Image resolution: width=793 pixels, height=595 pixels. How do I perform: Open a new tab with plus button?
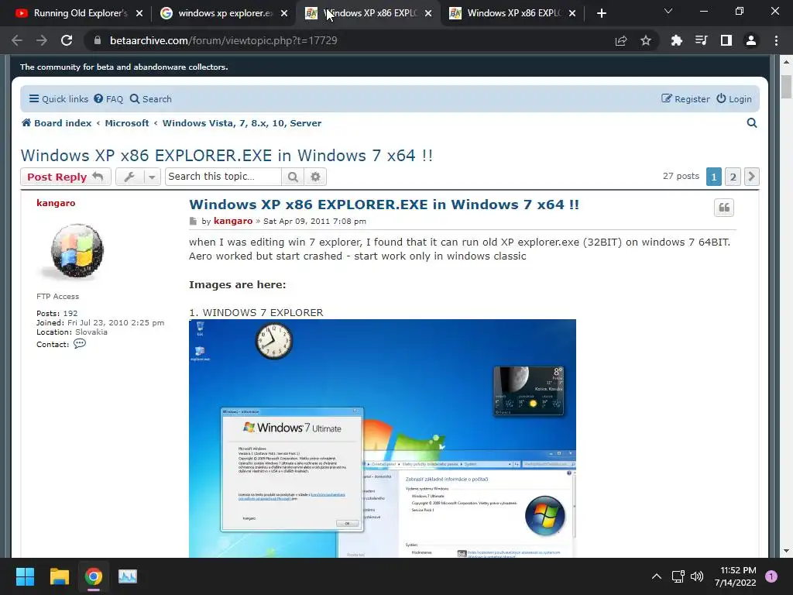point(601,13)
